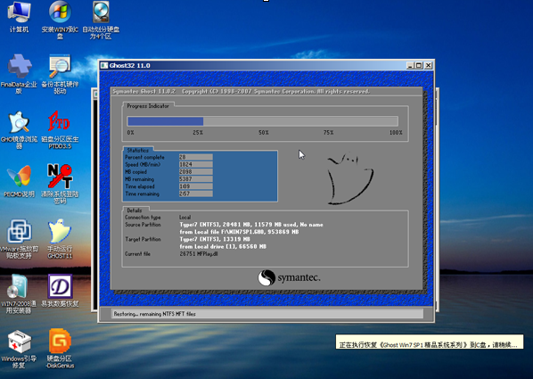The height and width of the screenshot is (379, 533).
Task: Click the Speed (MB/min) value 1824
Action: click(x=196, y=164)
